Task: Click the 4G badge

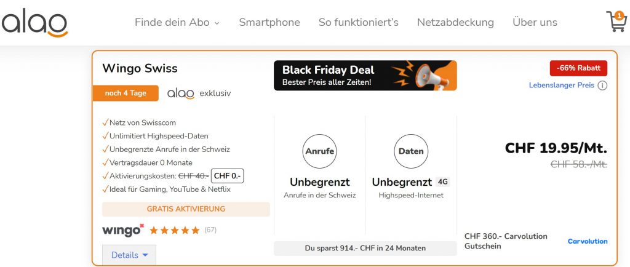Action: tap(443, 182)
